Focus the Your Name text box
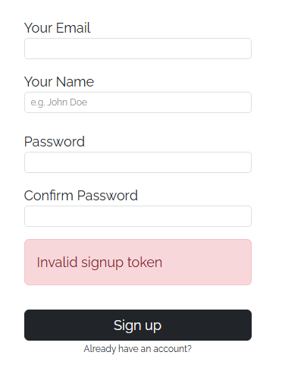 [138, 102]
